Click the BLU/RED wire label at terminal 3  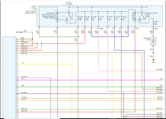90,32
